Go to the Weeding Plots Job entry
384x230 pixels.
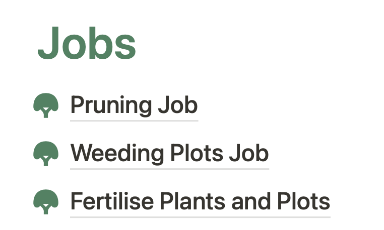click(x=169, y=153)
